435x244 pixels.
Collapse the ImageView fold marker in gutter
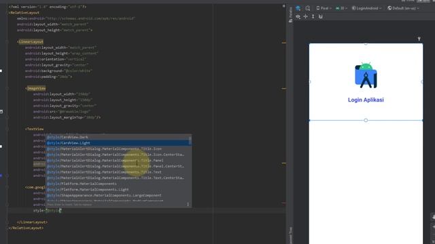pos(7,88)
